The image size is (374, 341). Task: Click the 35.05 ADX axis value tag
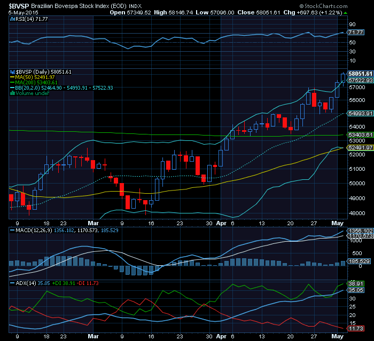point(356,290)
